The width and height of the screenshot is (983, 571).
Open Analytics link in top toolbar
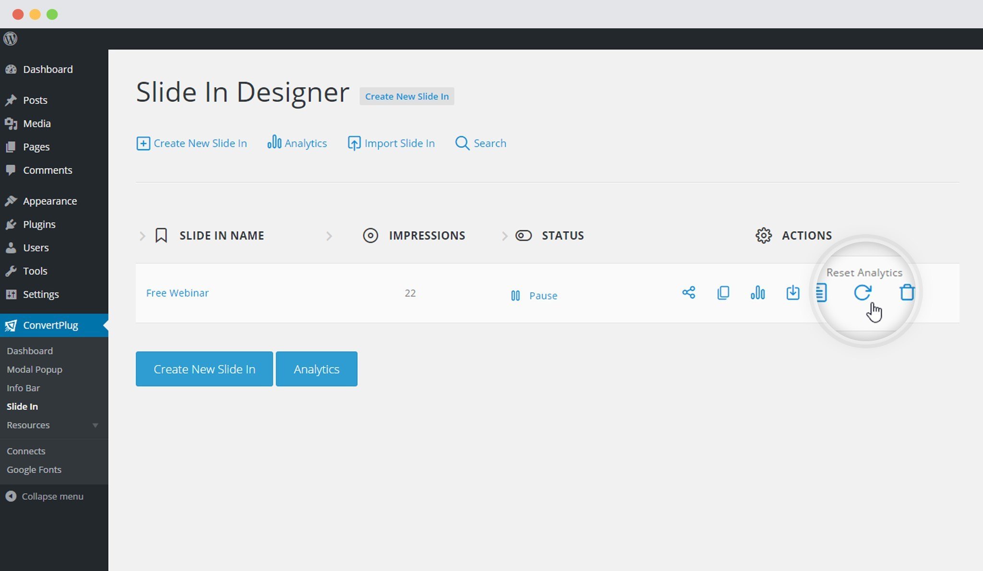297,143
